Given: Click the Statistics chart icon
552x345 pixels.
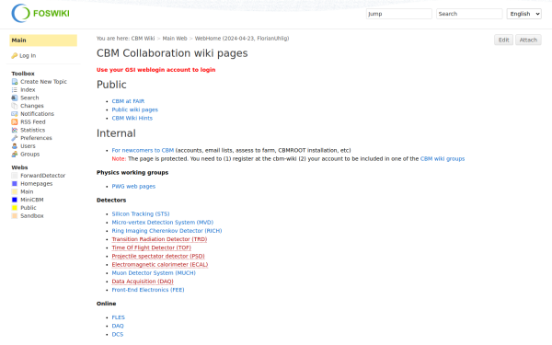Looking at the screenshot, I should coord(15,131).
